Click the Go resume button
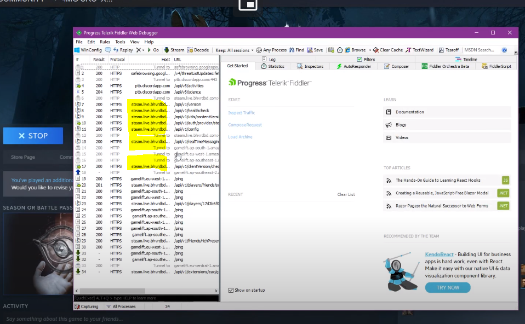Image resolution: width=525 pixels, height=324 pixels. click(x=153, y=50)
